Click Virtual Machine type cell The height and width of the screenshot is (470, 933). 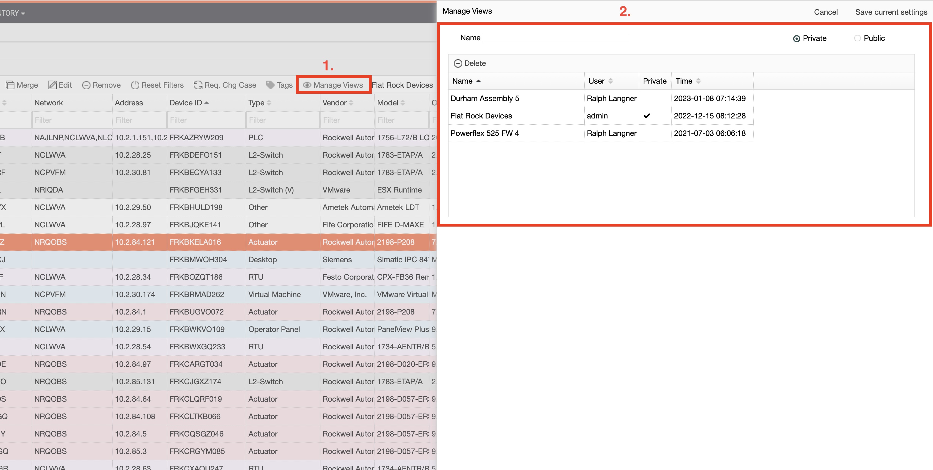274,295
